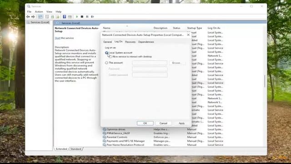Select Payments and NFC/SE Manager row name
Screen dimensions: 291x164
[x=125, y=141]
